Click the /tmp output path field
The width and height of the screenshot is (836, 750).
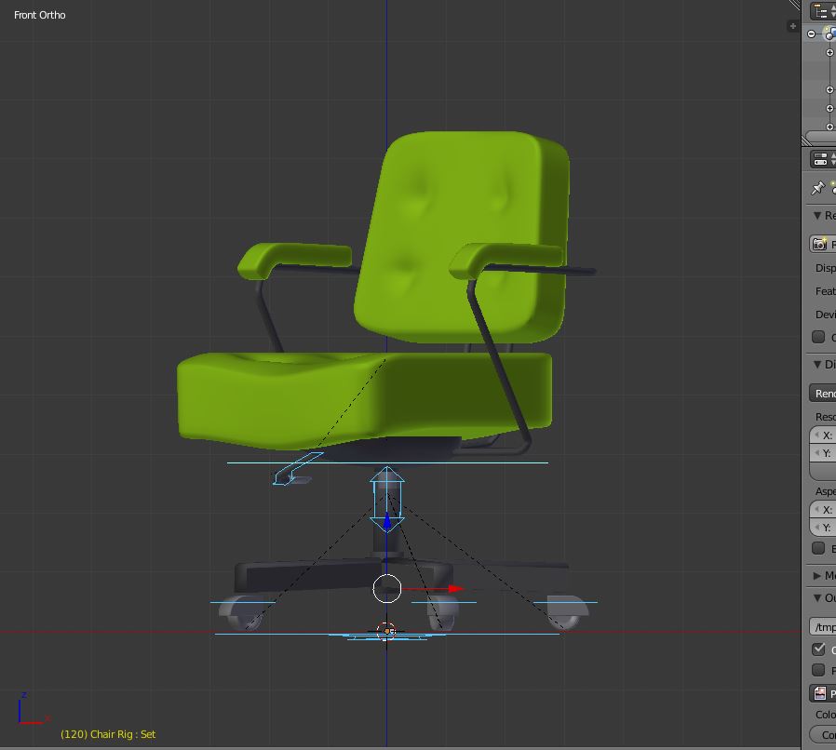pos(823,626)
